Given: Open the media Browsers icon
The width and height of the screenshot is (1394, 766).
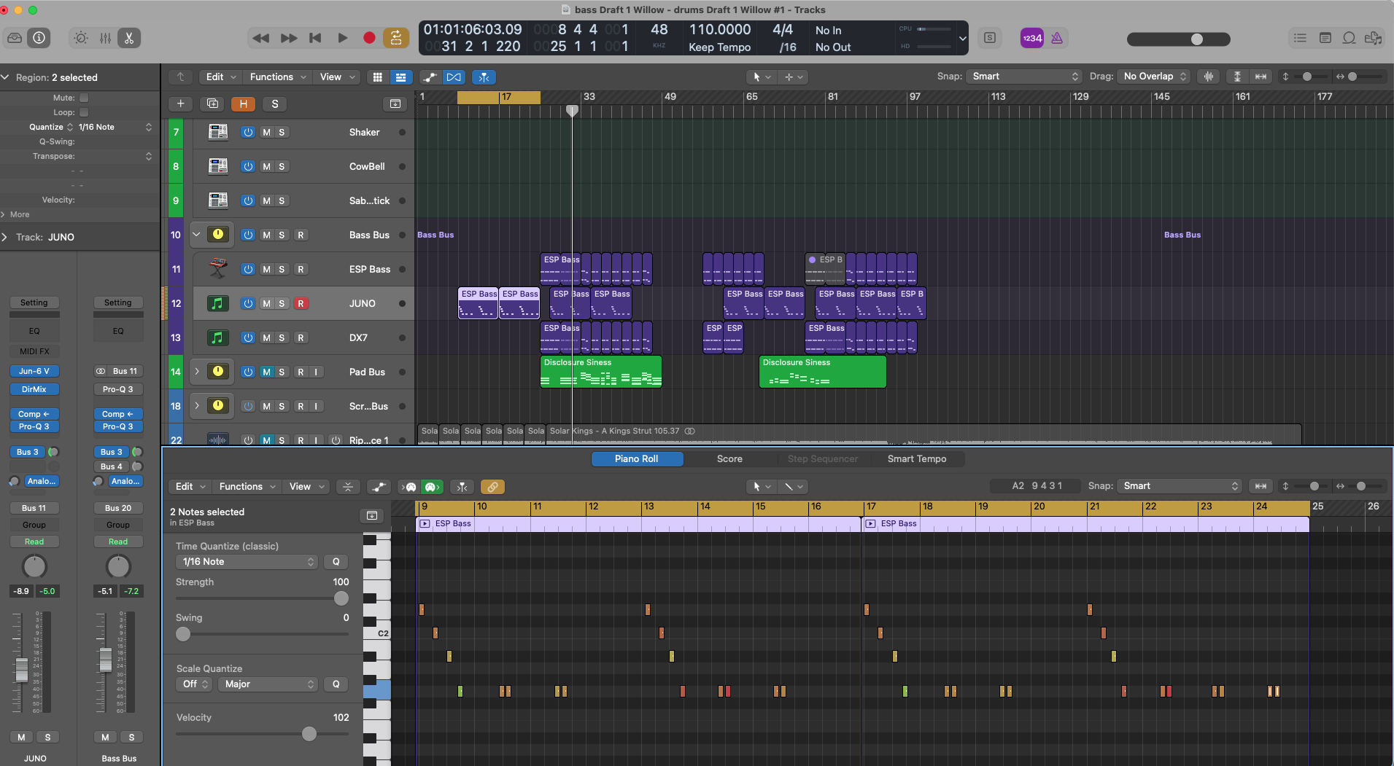Looking at the screenshot, I should coord(1374,38).
